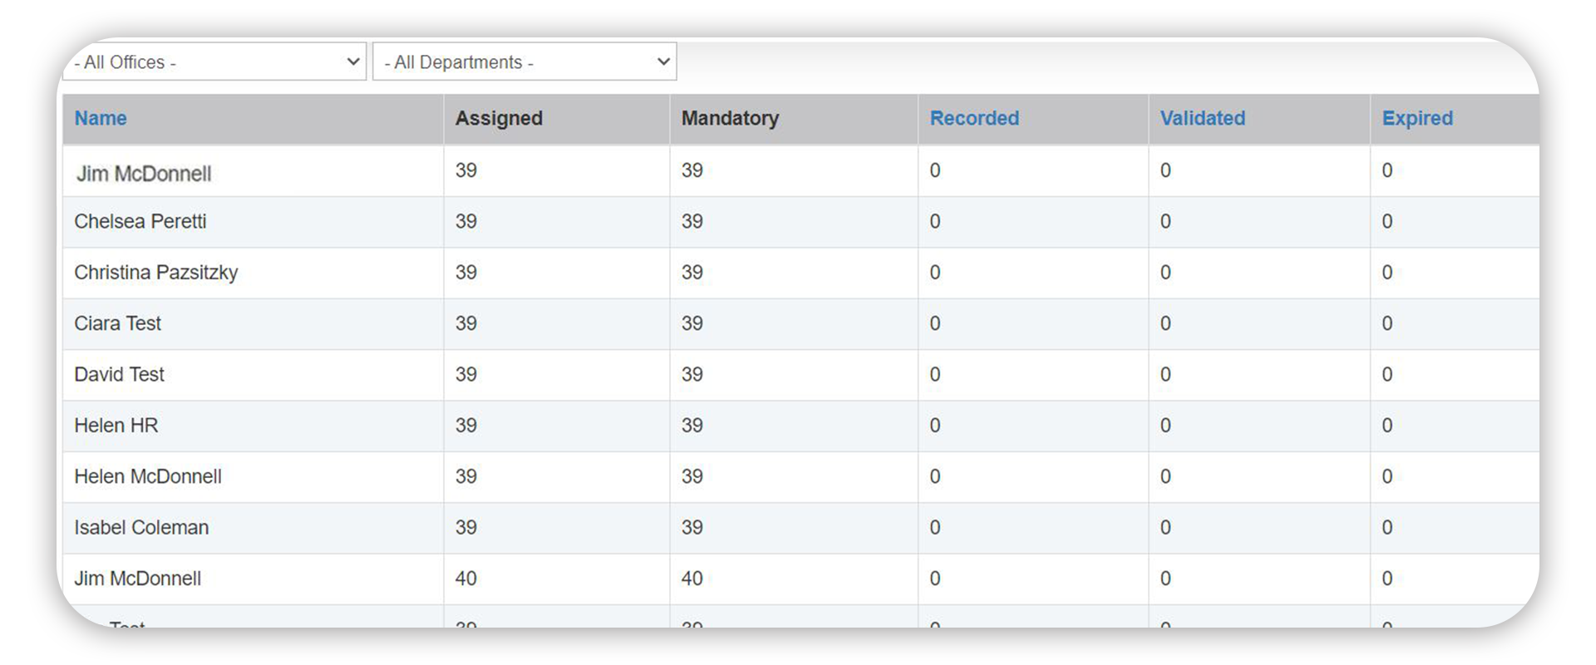Viewport: 1596px width, 665px height.
Task: Click Assigned value 40 for Jim McDonnell
Action: pos(466,579)
